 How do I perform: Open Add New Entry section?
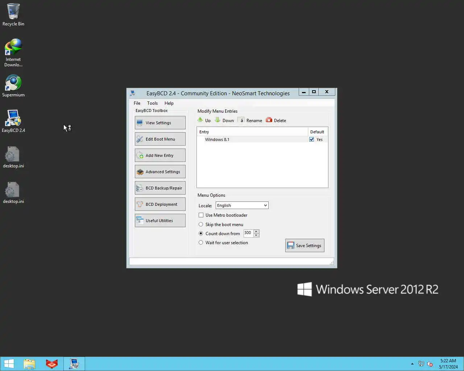coord(160,155)
